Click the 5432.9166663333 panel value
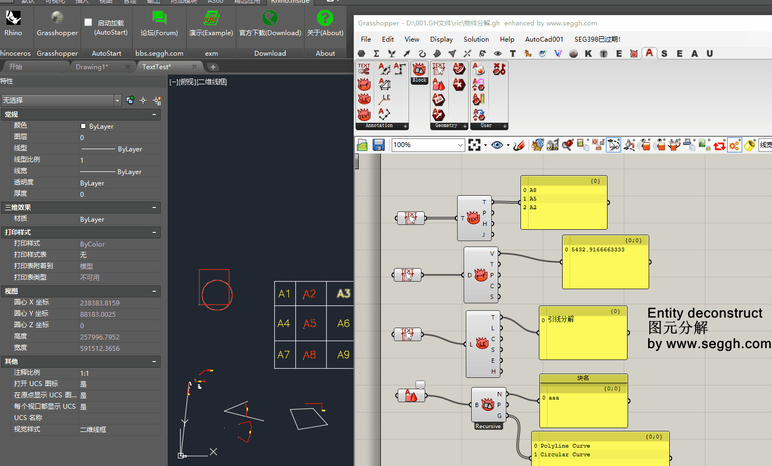This screenshot has height=466, width=772. 598,250
